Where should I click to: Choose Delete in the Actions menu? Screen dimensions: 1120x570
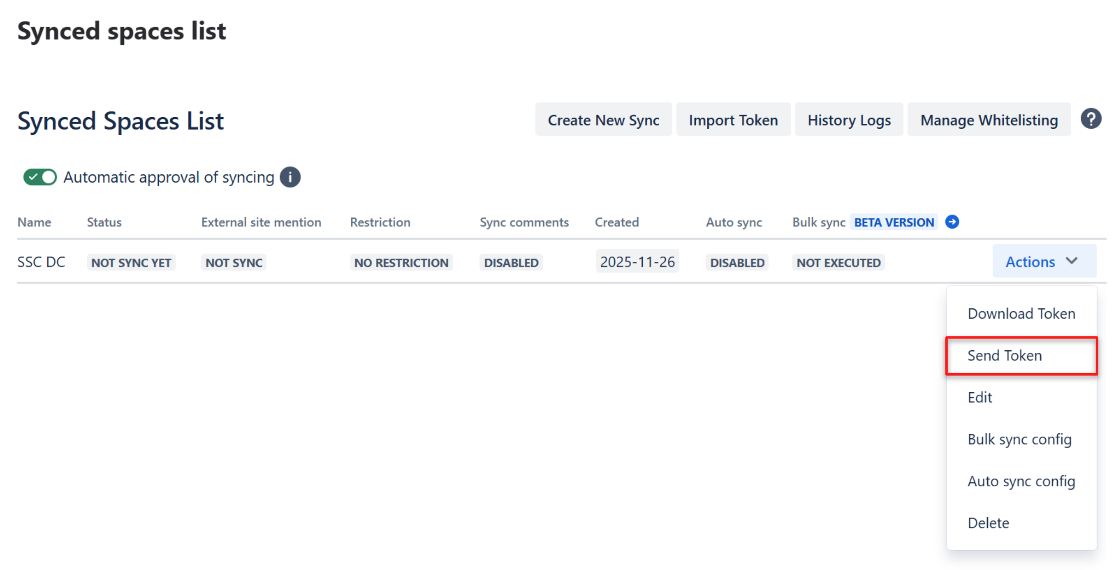pyautogui.click(x=988, y=523)
